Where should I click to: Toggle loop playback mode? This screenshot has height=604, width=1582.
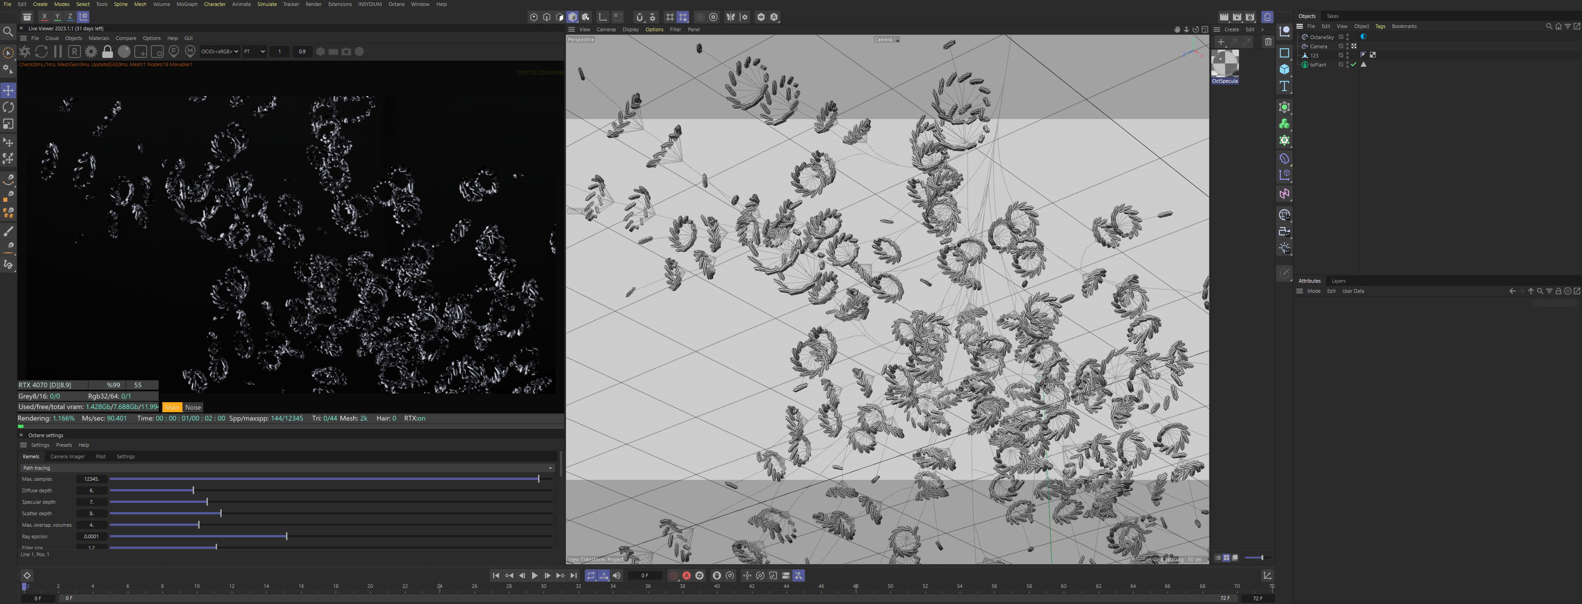[591, 575]
